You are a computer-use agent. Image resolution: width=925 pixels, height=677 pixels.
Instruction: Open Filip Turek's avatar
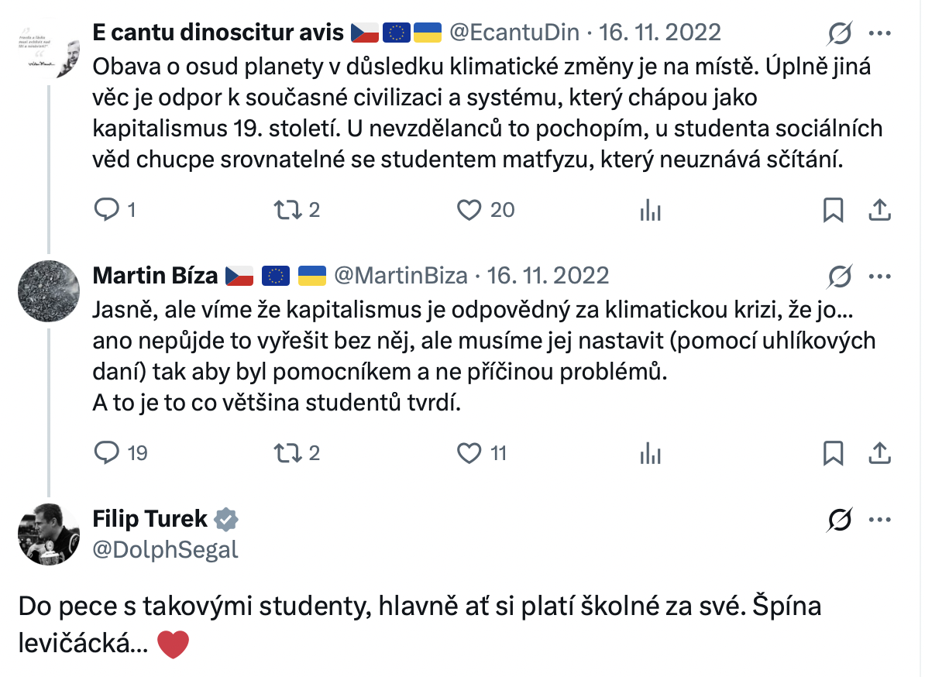(x=48, y=534)
